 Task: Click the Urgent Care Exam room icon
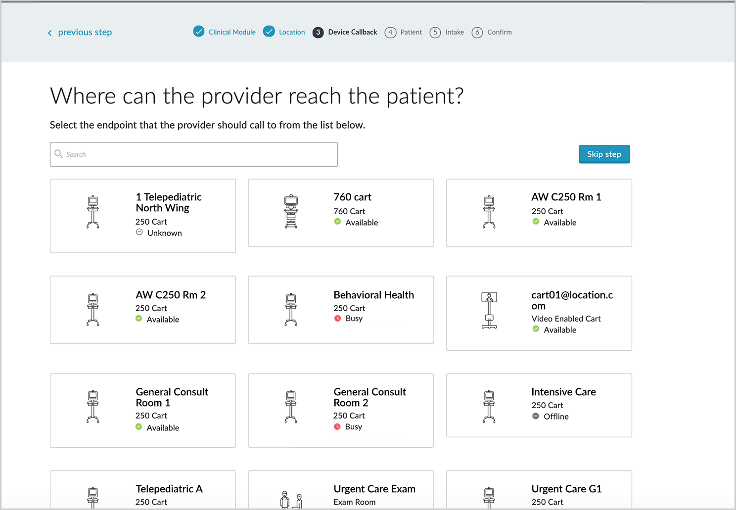click(x=291, y=500)
